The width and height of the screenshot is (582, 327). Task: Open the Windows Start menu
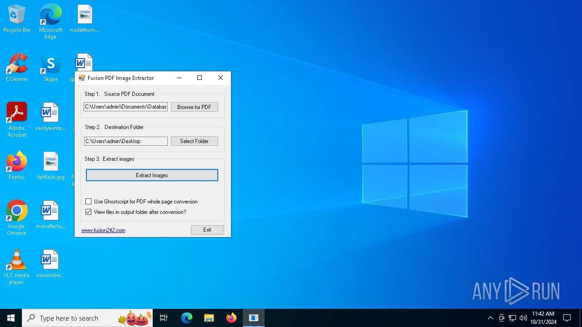11,318
